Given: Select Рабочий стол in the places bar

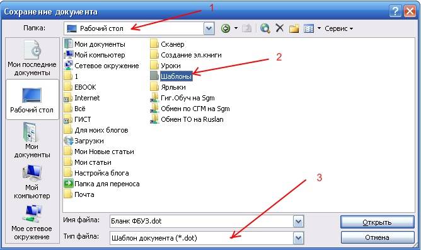Looking at the screenshot, I should (32, 100).
